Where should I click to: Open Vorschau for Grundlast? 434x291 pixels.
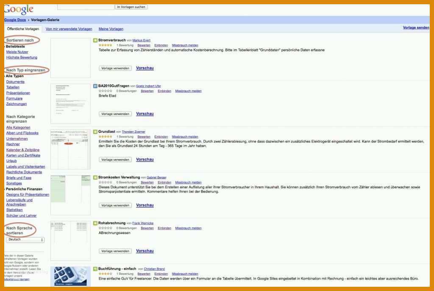[x=145, y=159]
